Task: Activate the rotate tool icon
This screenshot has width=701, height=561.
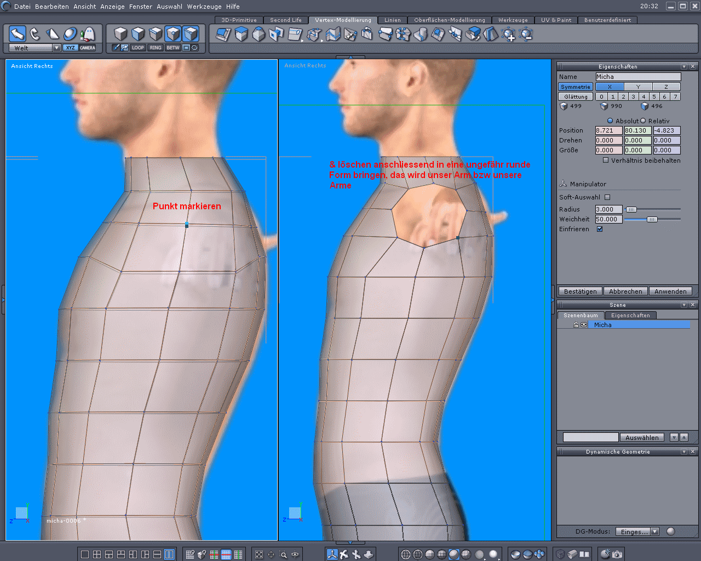Action: [x=35, y=34]
